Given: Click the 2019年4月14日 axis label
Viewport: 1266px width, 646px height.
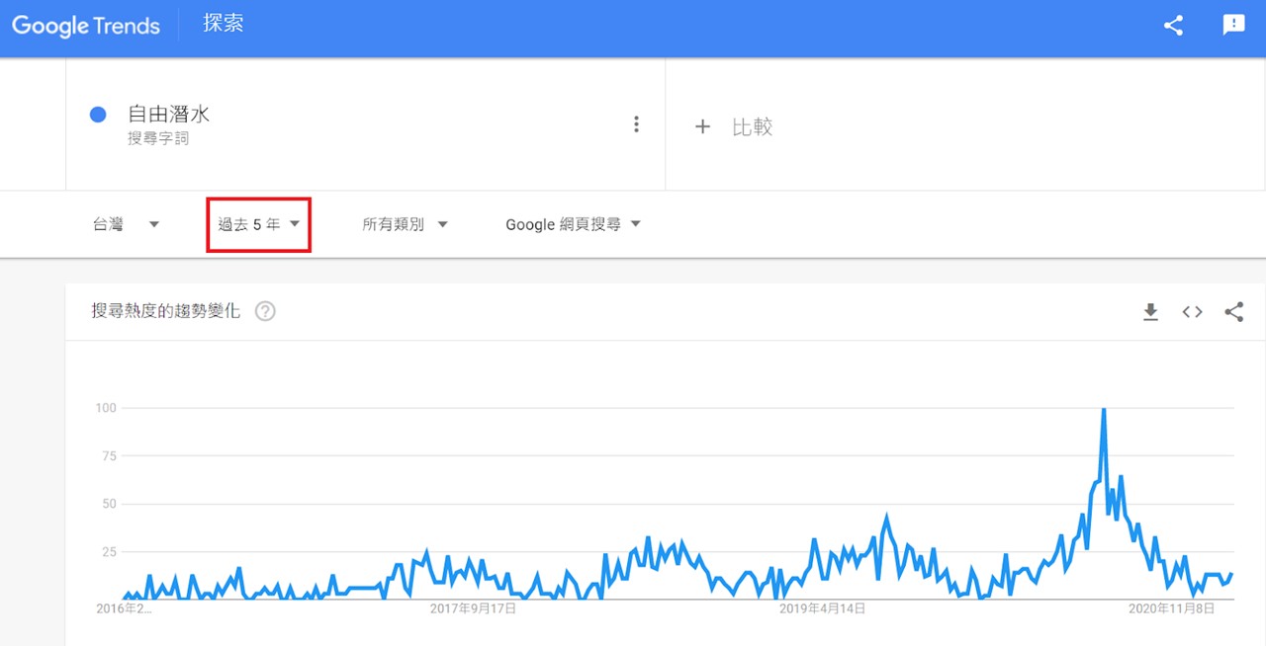Looking at the screenshot, I should [823, 608].
